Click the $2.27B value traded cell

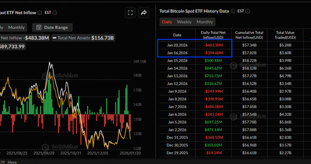(x=285, y=153)
